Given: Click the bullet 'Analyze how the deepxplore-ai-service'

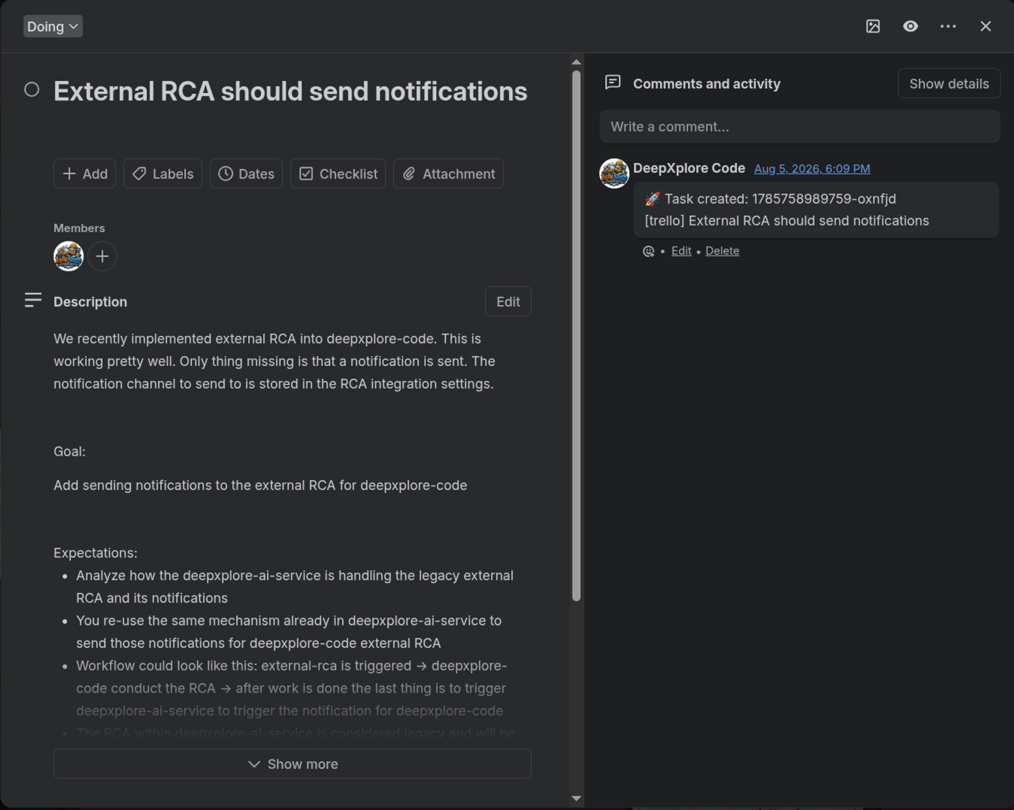Looking at the screenshot, I should pyautogui.click(x=295, y=587).
